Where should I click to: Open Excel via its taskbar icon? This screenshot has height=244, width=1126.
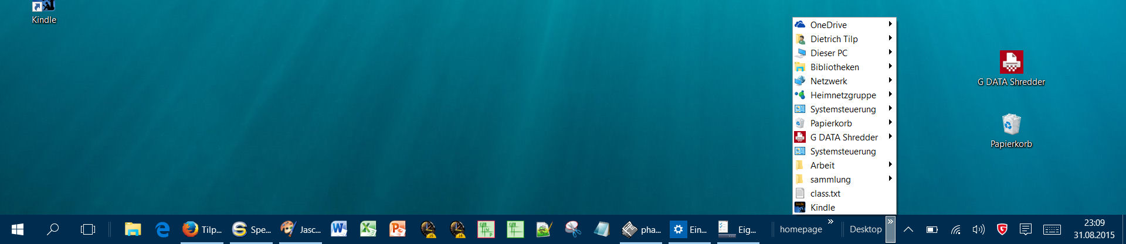(368, 229)
